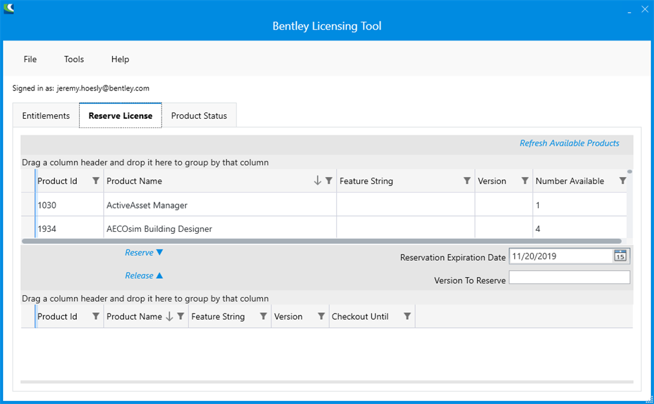Image resolution: width=654 pixels, height=404 pixels.
Task: Click the Reserve link with down arrow
Action: pyautogui.click(x=143, y=253)
